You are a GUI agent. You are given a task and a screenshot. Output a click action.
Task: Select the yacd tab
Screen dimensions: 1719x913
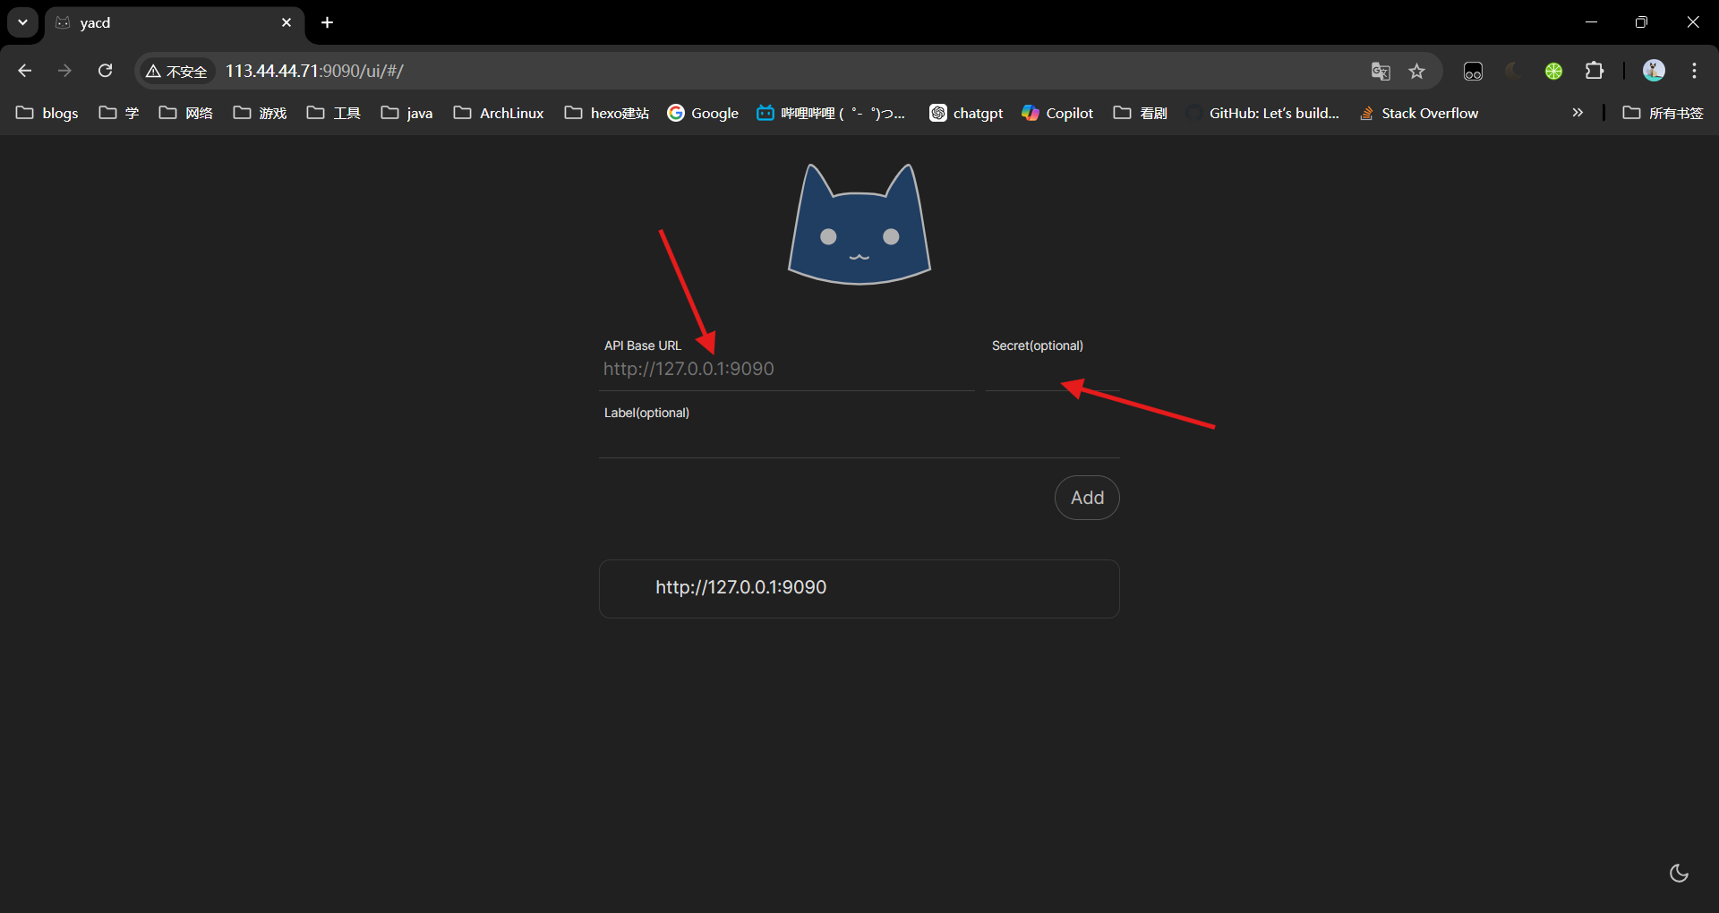click(175, 23)
